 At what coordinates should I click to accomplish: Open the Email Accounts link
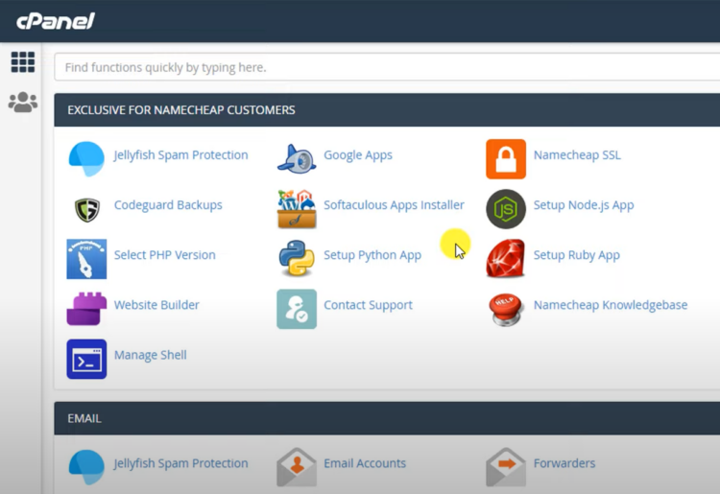[x=365, y=463]
